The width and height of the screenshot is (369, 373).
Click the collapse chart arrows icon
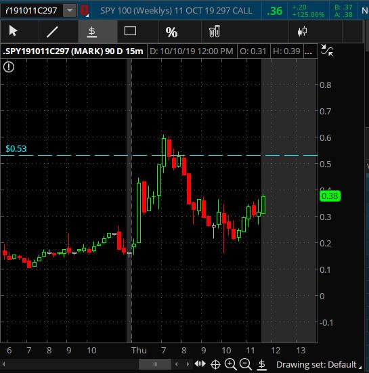[x=327, y=50]
